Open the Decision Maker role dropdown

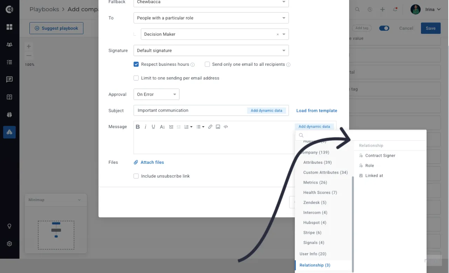(x=215, y=34)
